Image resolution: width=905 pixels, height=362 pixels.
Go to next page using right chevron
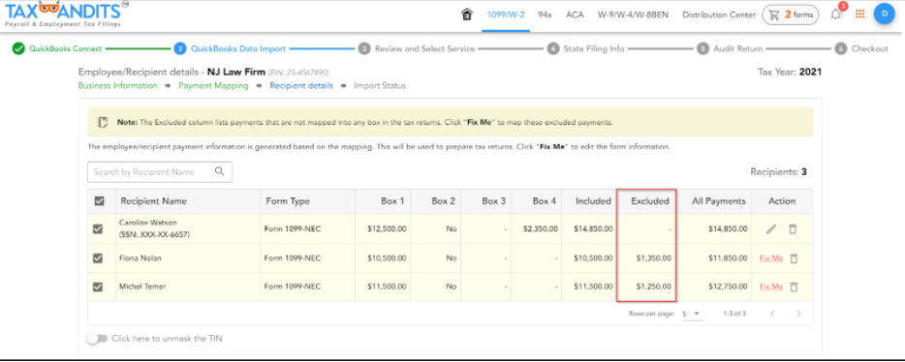point(798,314)
